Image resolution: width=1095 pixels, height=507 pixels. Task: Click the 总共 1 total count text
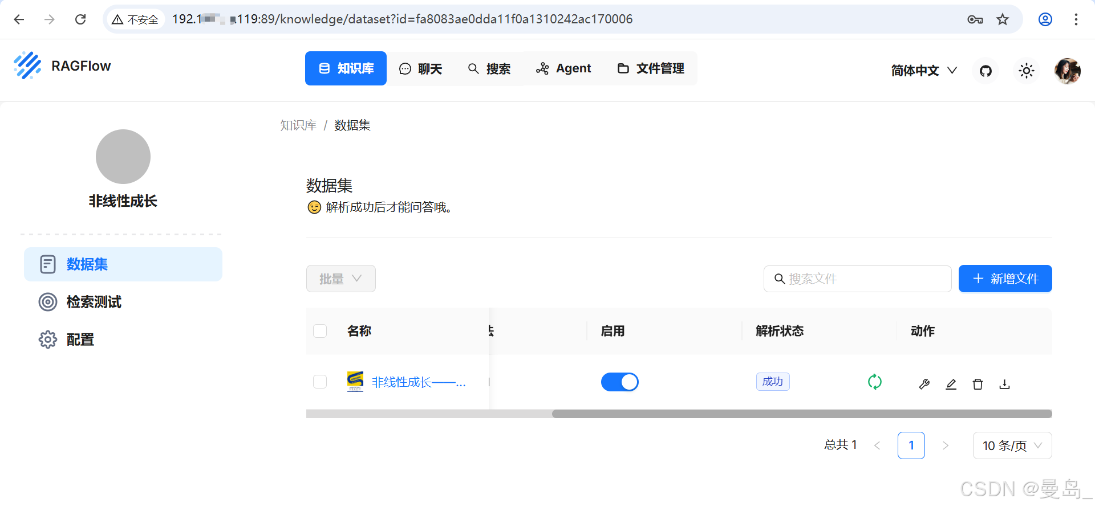(841, 445)
